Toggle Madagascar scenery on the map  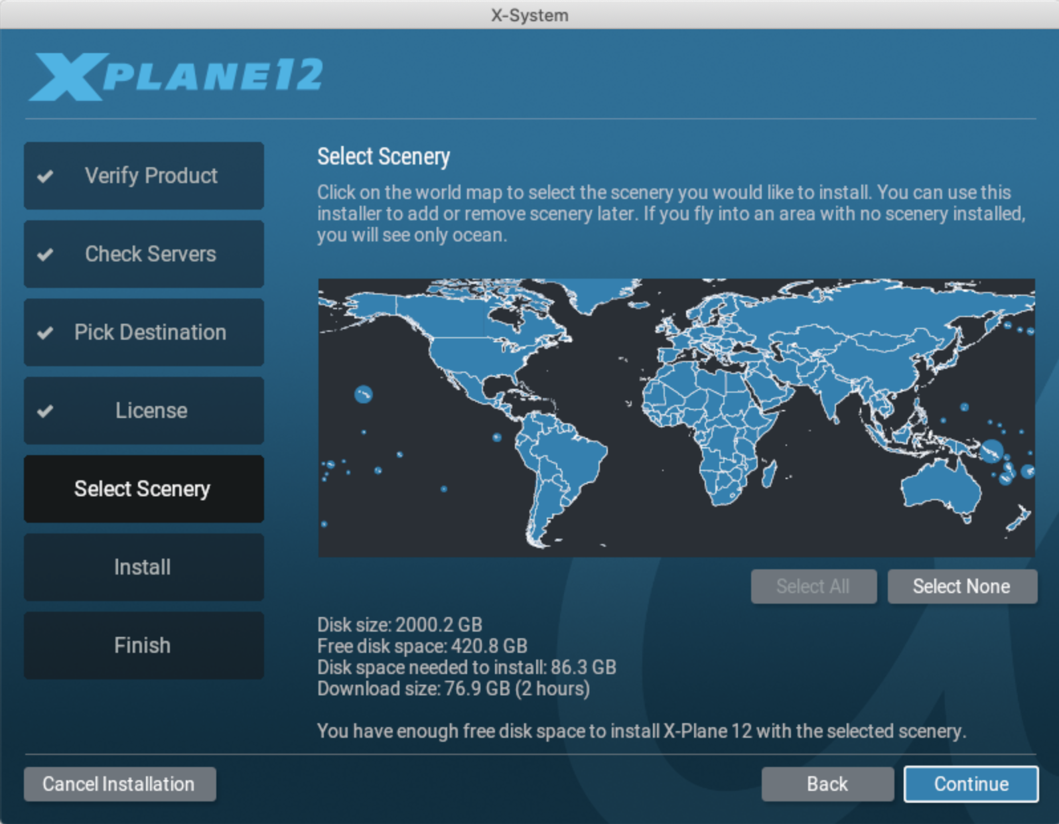770,472
